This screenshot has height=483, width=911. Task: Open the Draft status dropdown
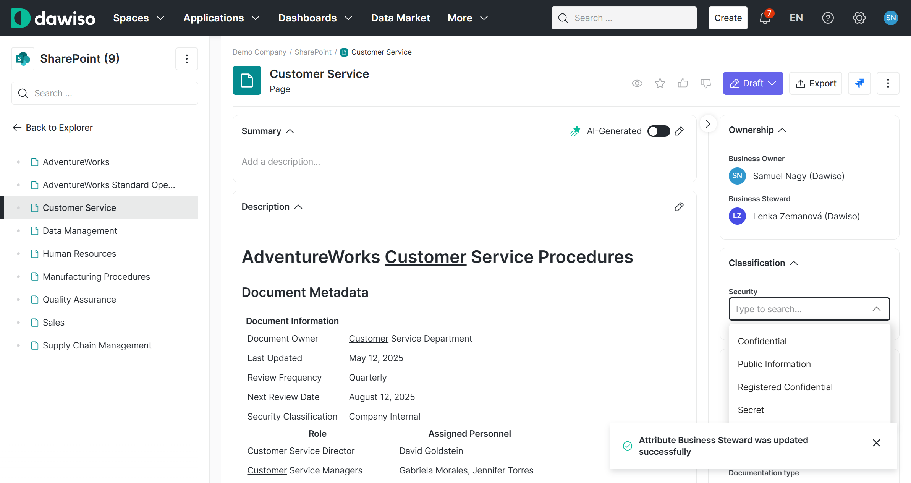click(753, 83)
